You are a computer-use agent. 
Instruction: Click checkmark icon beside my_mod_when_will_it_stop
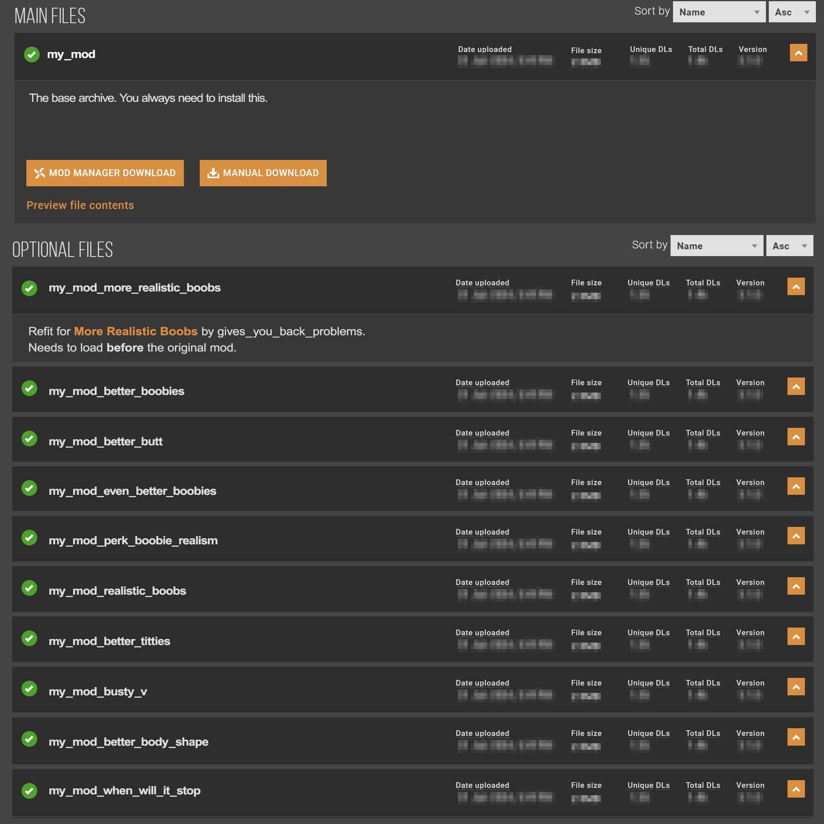click(29, 791)
